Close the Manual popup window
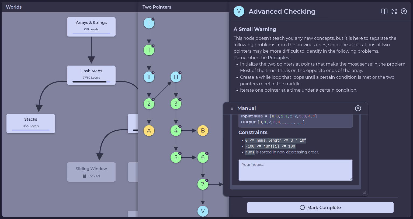 click(358, 108)
